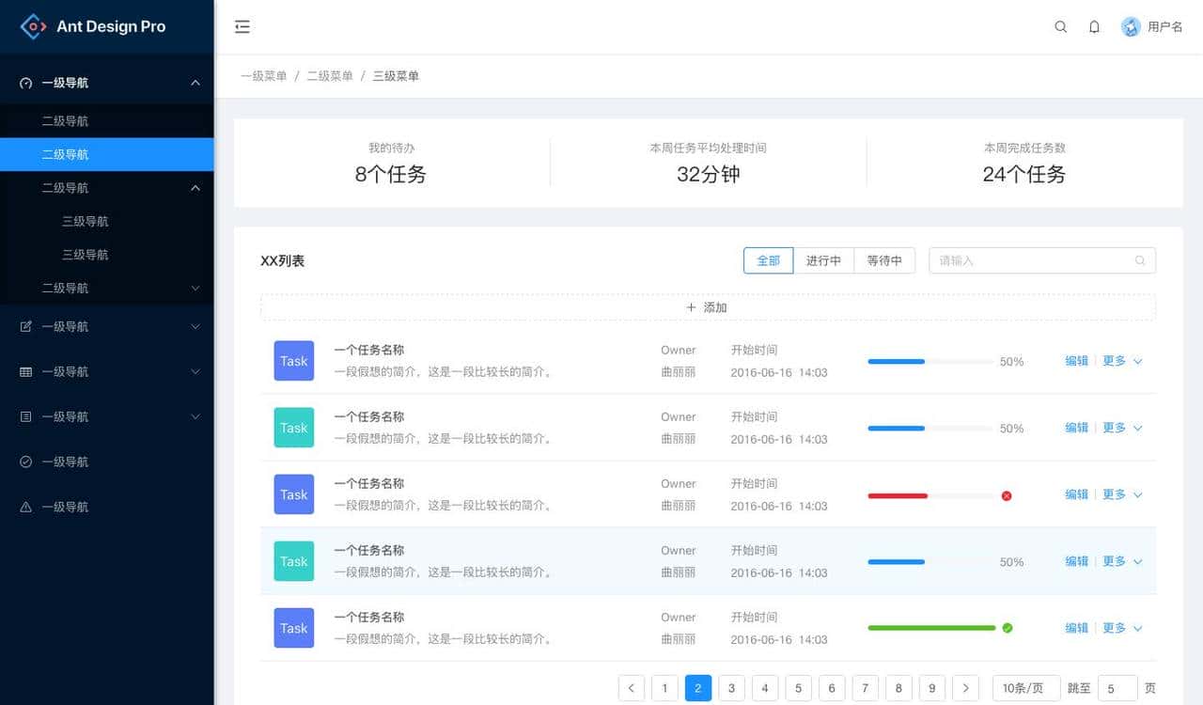This screenshot has height=705, width=1203.
Task: Select the 等待中 filter option
Action: coord(884,260)
